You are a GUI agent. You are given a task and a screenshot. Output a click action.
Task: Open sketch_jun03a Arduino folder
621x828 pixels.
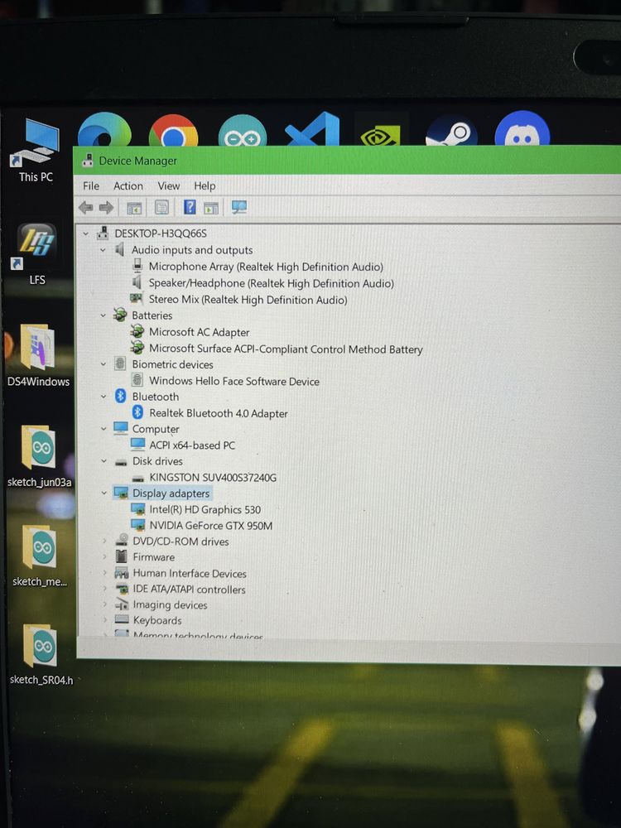click(x=39, y=455)
